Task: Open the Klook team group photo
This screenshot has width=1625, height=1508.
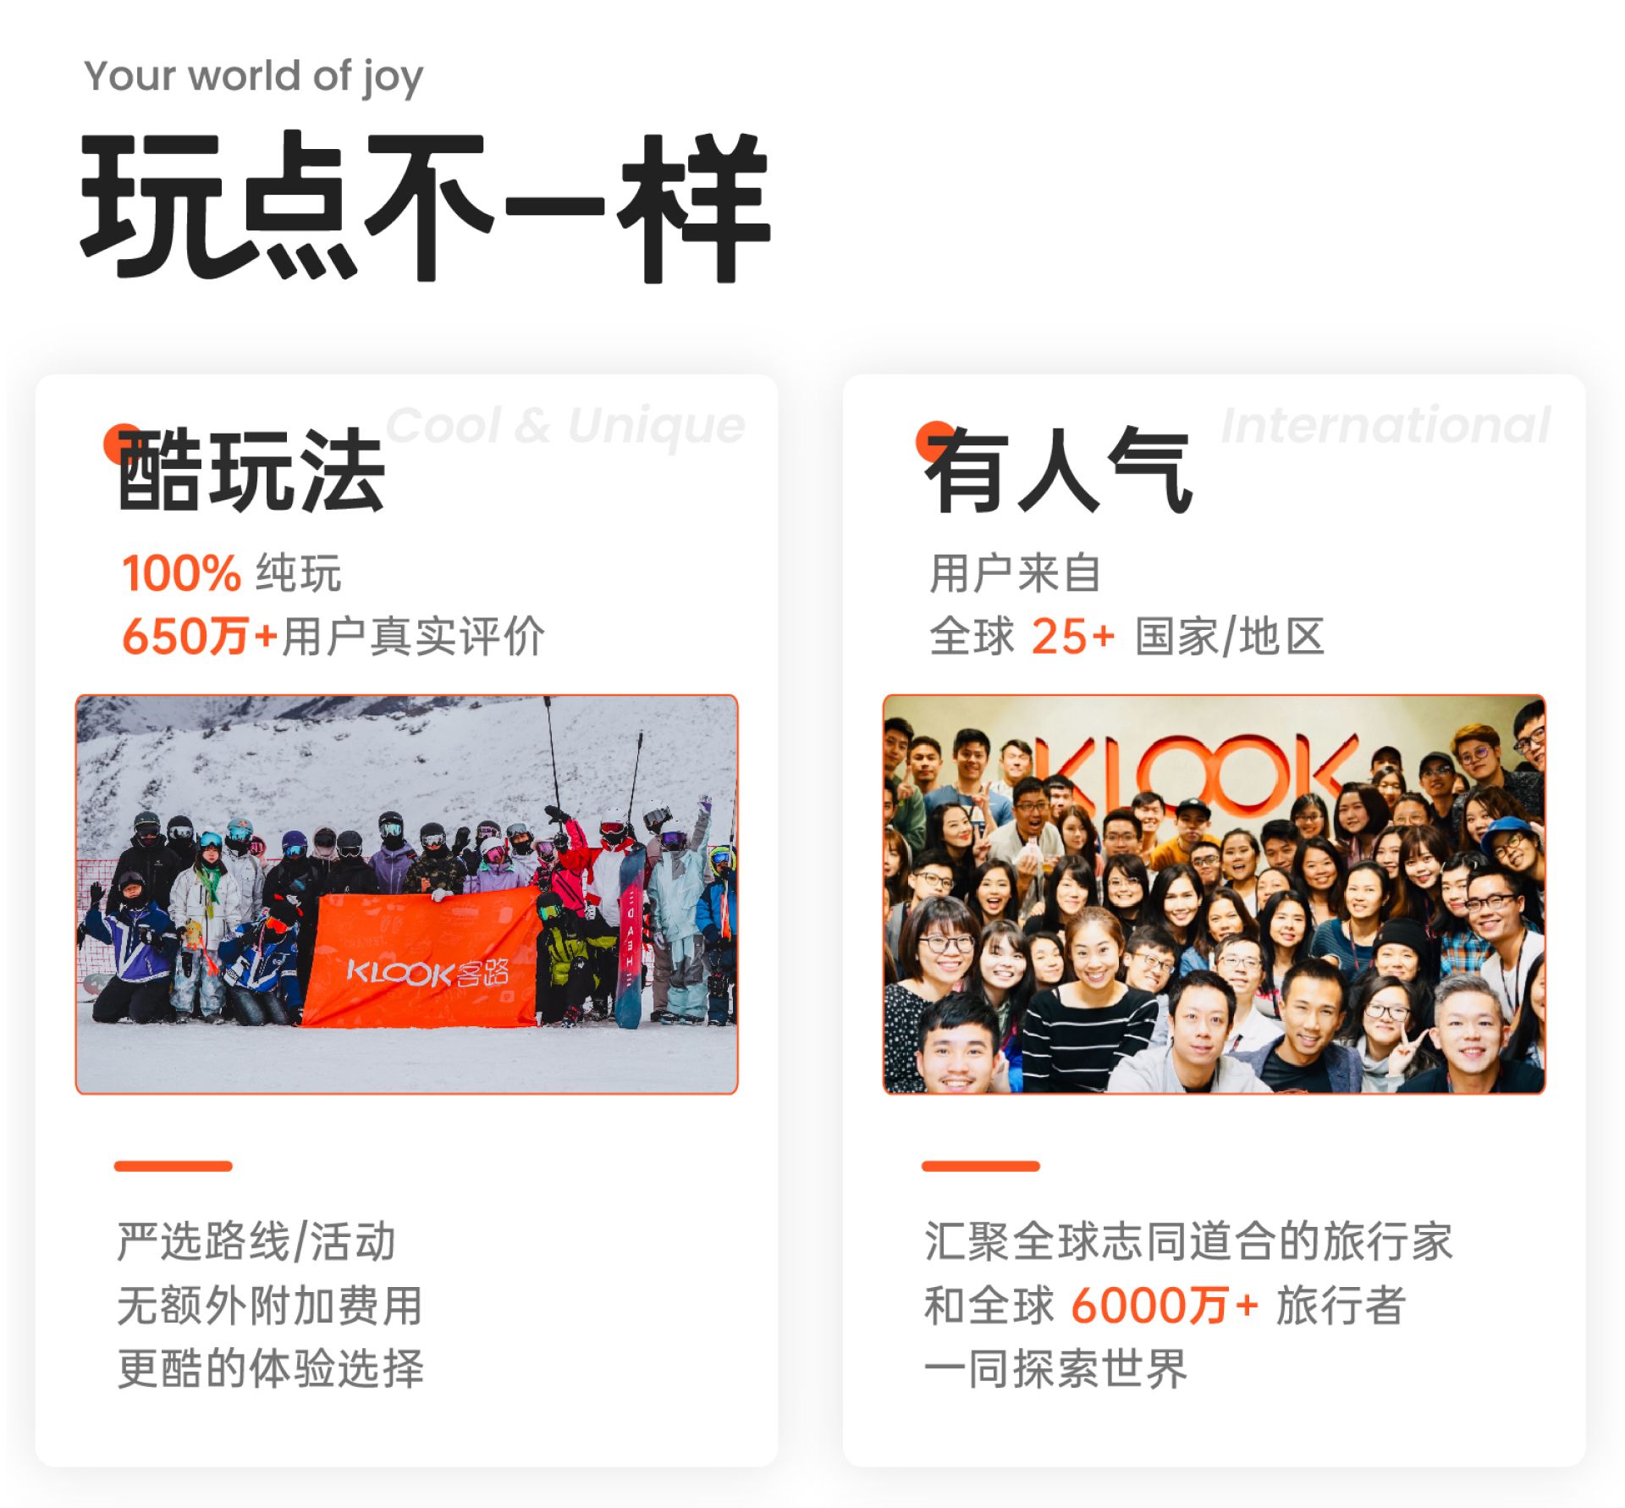Action: point(1214,894)
